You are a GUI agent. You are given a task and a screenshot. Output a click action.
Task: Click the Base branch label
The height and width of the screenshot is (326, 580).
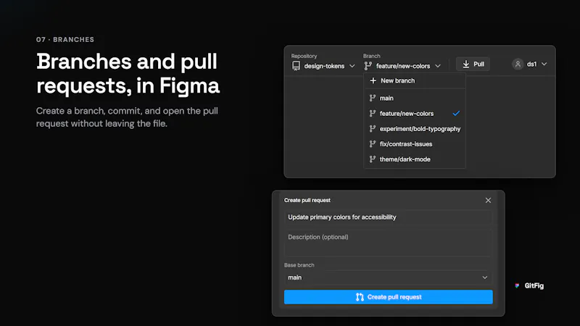pos(299,265)
